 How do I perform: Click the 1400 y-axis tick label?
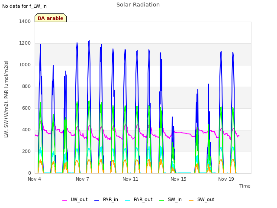tap(25, 21)
